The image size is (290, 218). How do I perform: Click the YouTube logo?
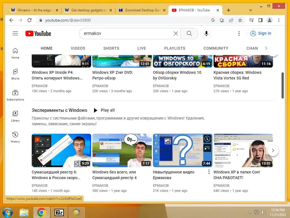38,33
